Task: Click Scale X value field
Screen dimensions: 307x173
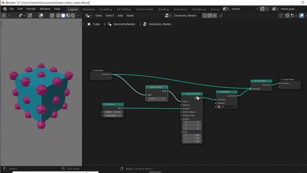Action: (x=192, y=135)
